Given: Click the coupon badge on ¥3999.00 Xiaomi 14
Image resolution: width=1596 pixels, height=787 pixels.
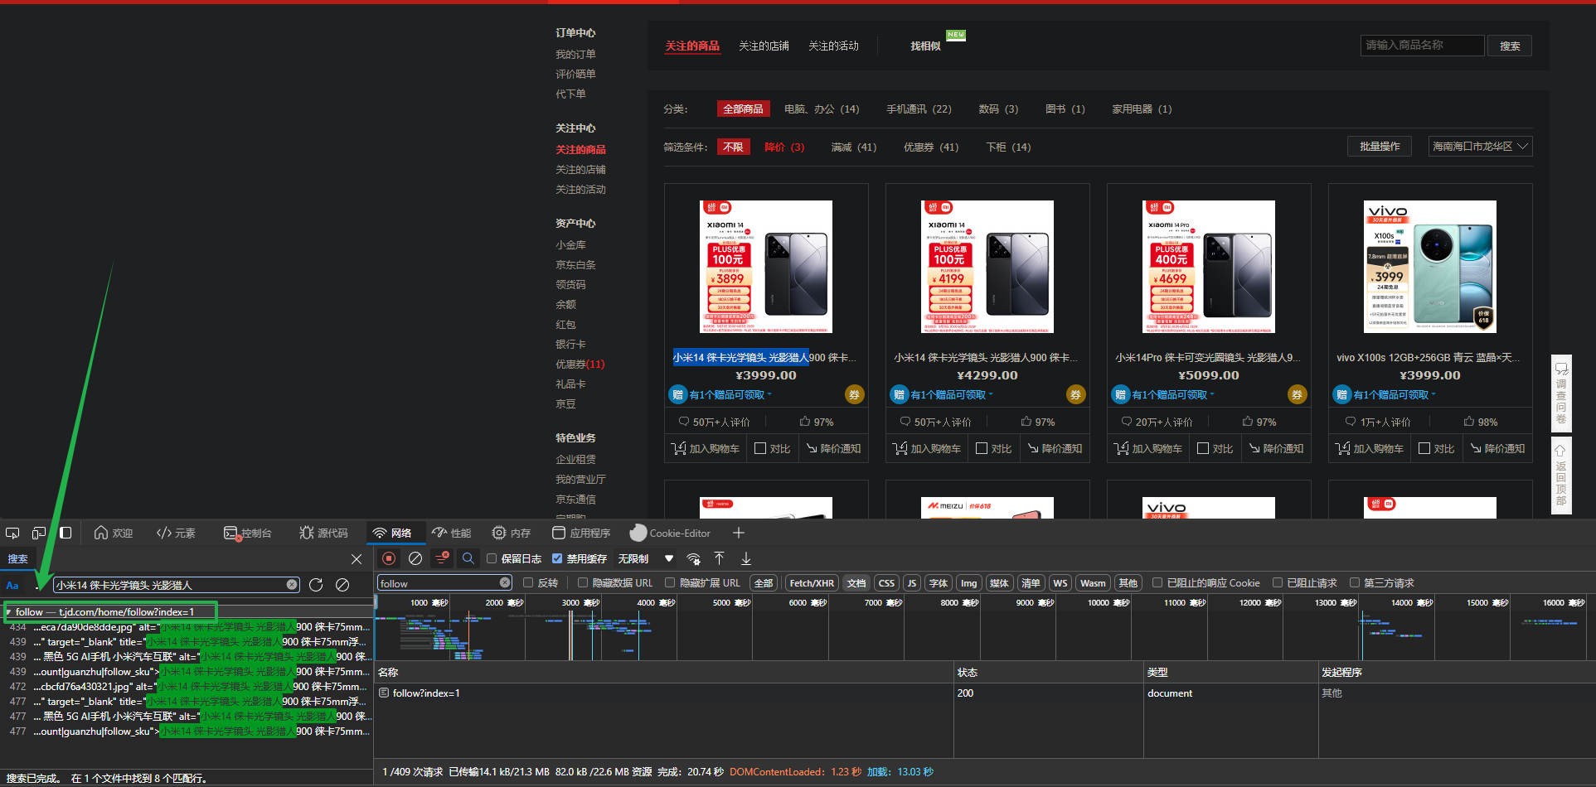Looking at the screenshot, I should click(854, 394).
